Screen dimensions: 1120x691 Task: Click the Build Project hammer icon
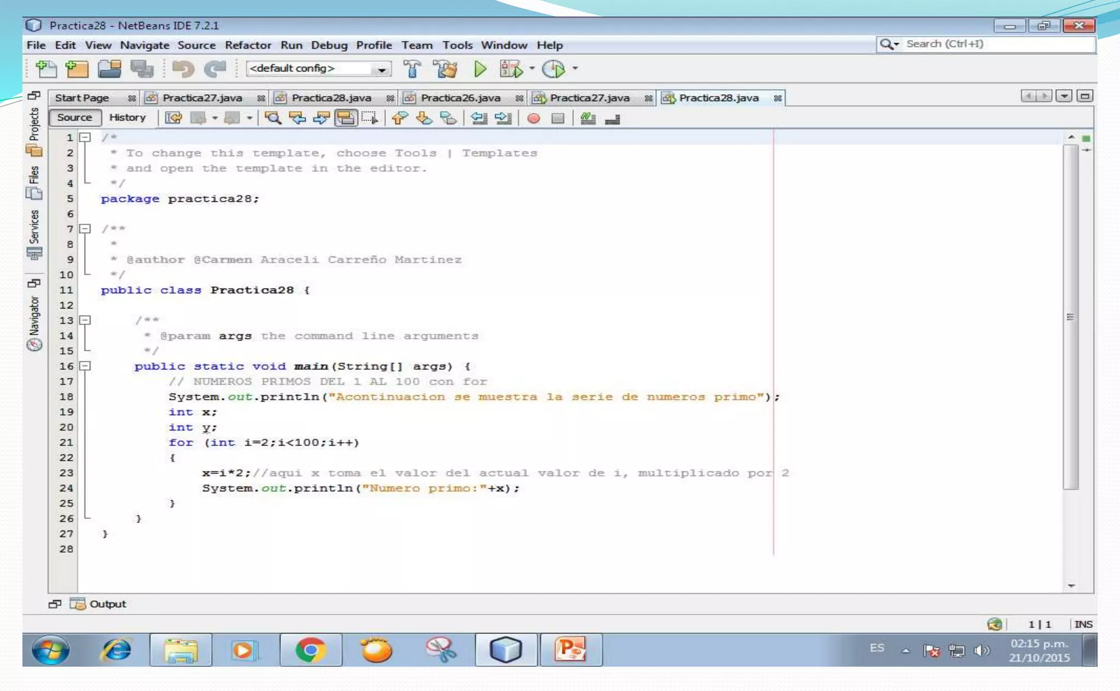pos(412,69)
